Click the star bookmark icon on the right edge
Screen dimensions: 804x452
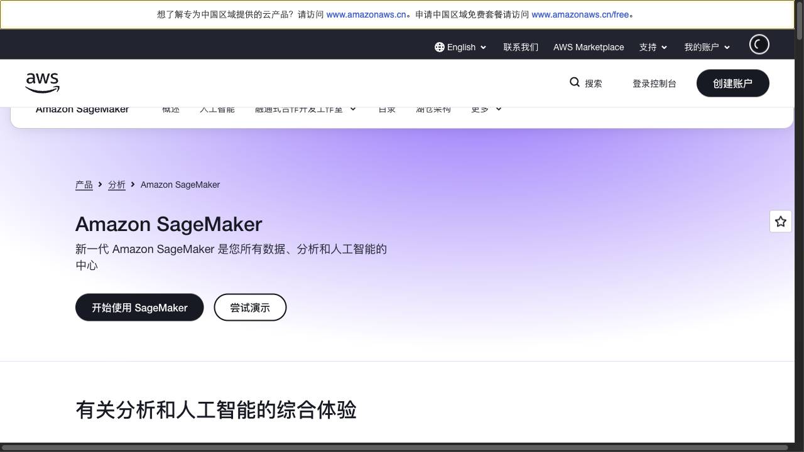[781, 222]
